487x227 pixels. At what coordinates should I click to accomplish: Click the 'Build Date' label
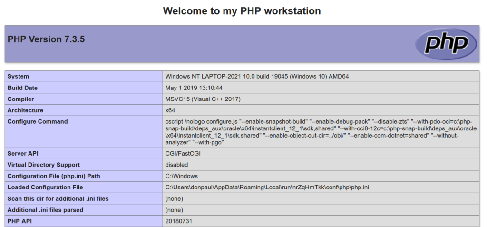click(22, 88)
